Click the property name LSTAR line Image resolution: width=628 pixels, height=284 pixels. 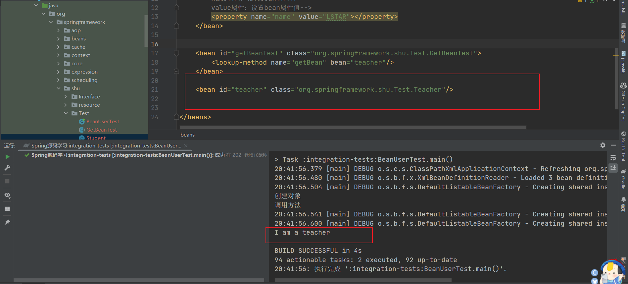tap(305, 17)
